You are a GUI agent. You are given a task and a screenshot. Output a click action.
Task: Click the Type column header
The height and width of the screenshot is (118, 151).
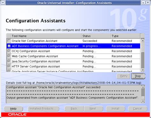(x=126, y=36)
